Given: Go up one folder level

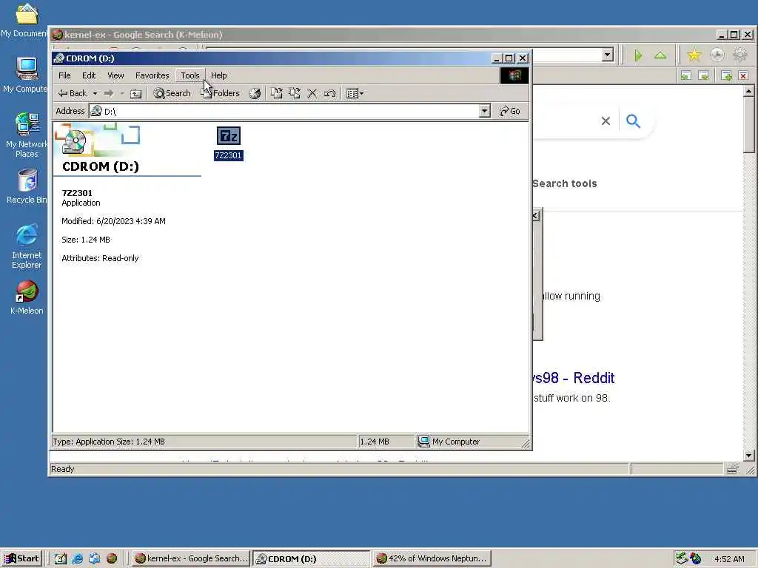Looking at the screenshot, I should [136, 94].
